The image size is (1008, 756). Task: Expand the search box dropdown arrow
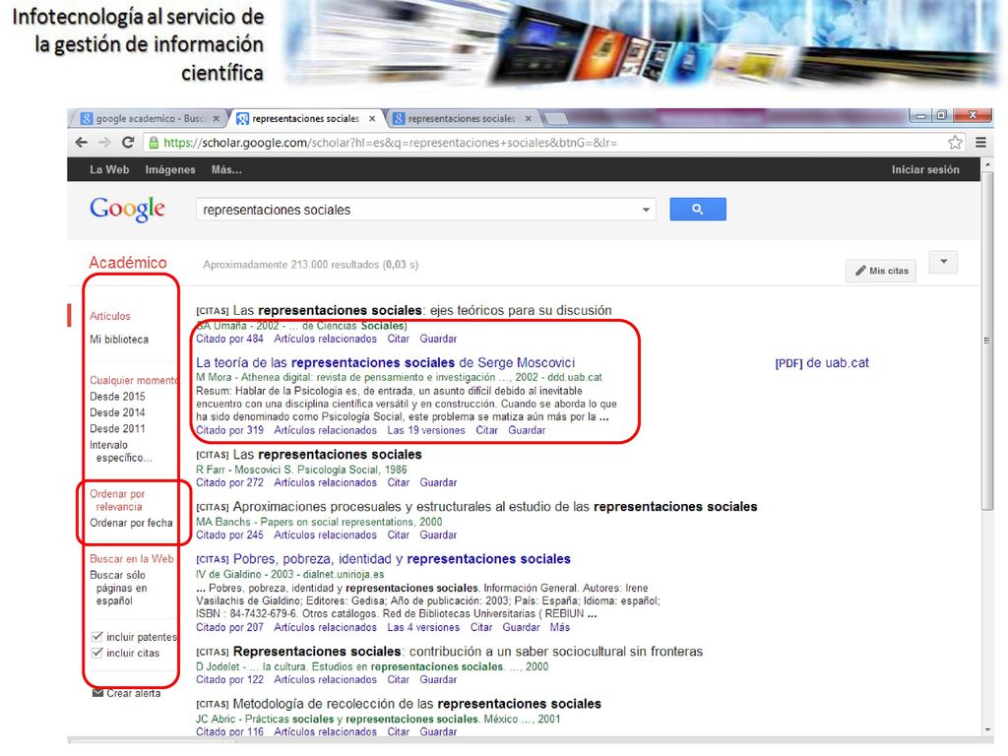pyautogui.click(x=646, y=210)
